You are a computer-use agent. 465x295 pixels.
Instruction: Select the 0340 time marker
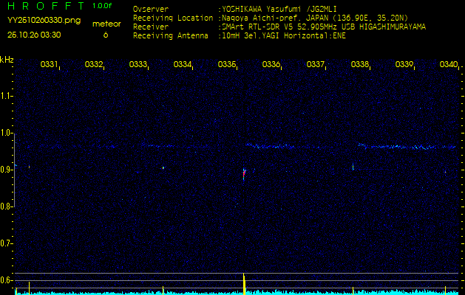[449, 64]
